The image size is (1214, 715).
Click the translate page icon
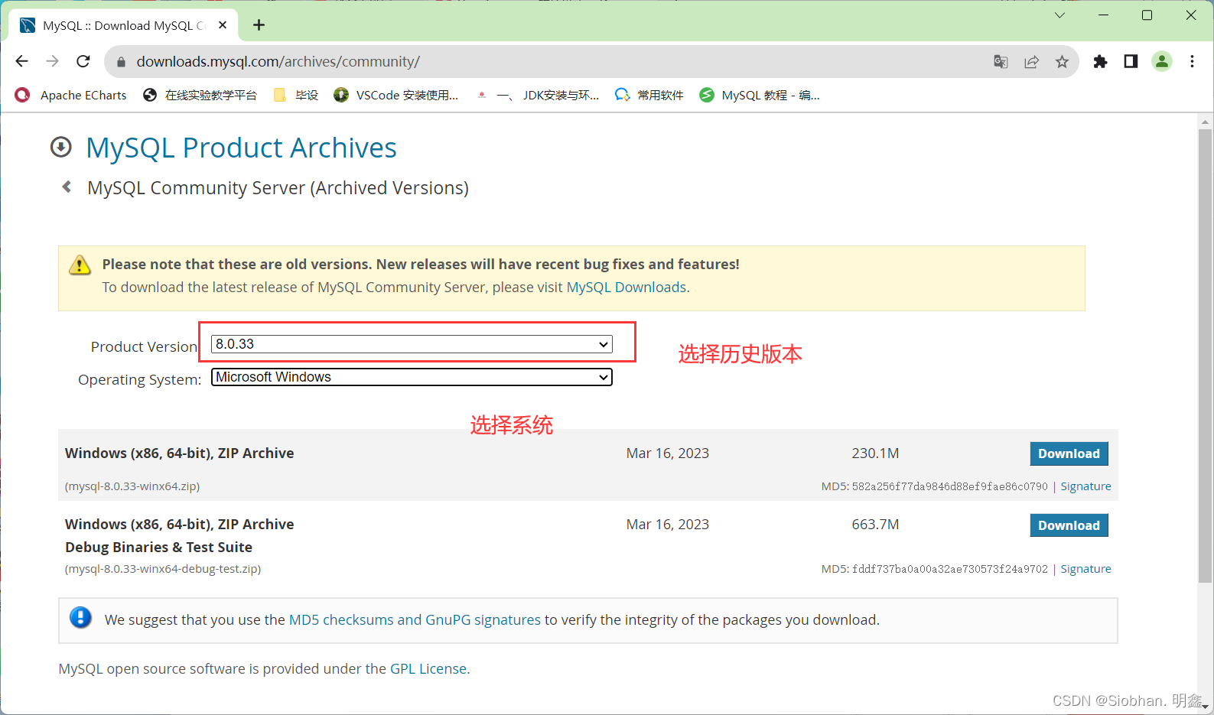click(x=1001, y=62)
